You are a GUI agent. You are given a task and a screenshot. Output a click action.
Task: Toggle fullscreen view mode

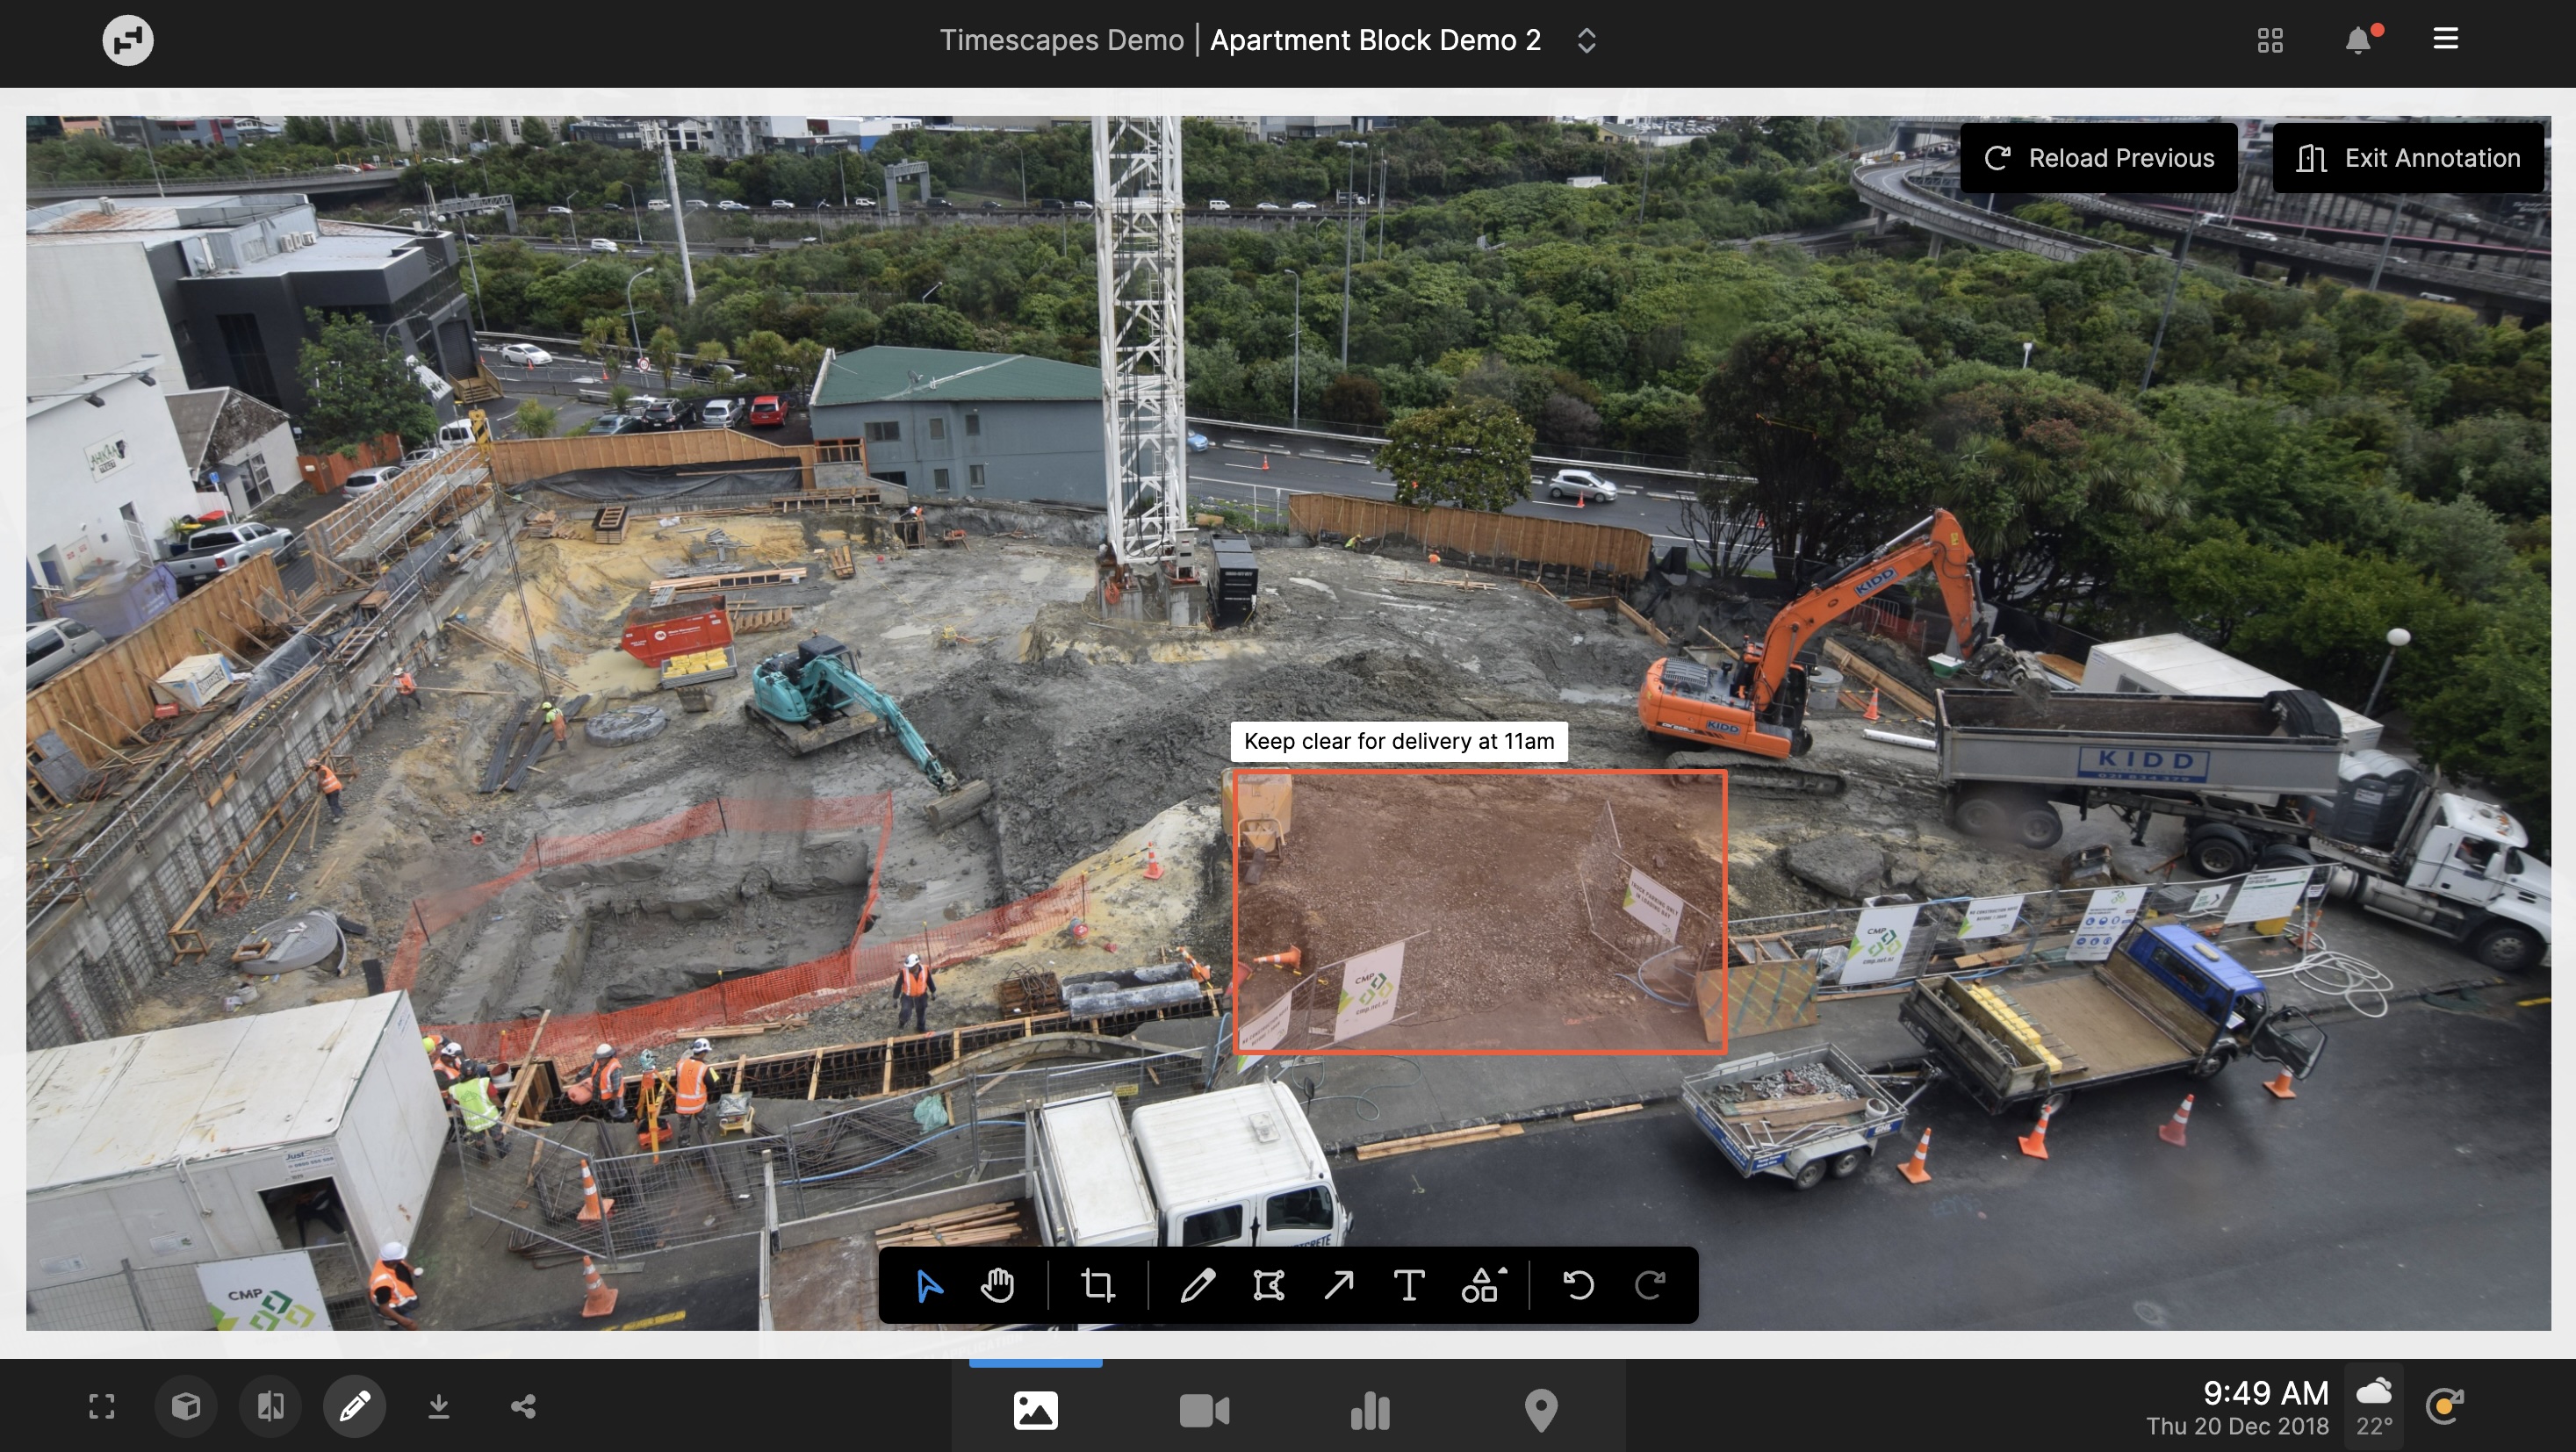(102, 1407)
